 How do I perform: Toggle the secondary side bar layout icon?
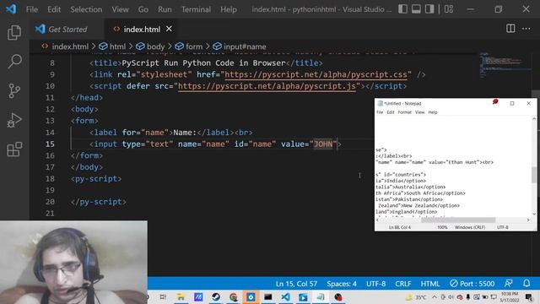click(429, 9)
